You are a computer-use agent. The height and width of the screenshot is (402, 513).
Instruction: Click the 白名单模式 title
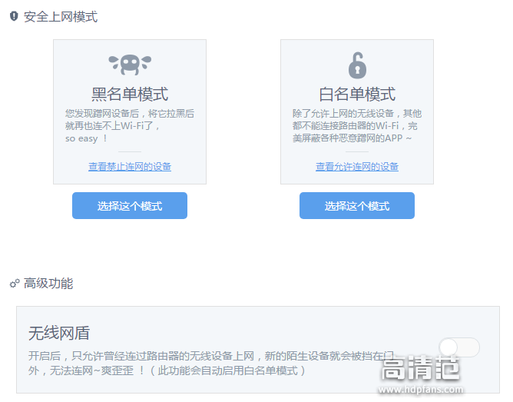(357, 95)
